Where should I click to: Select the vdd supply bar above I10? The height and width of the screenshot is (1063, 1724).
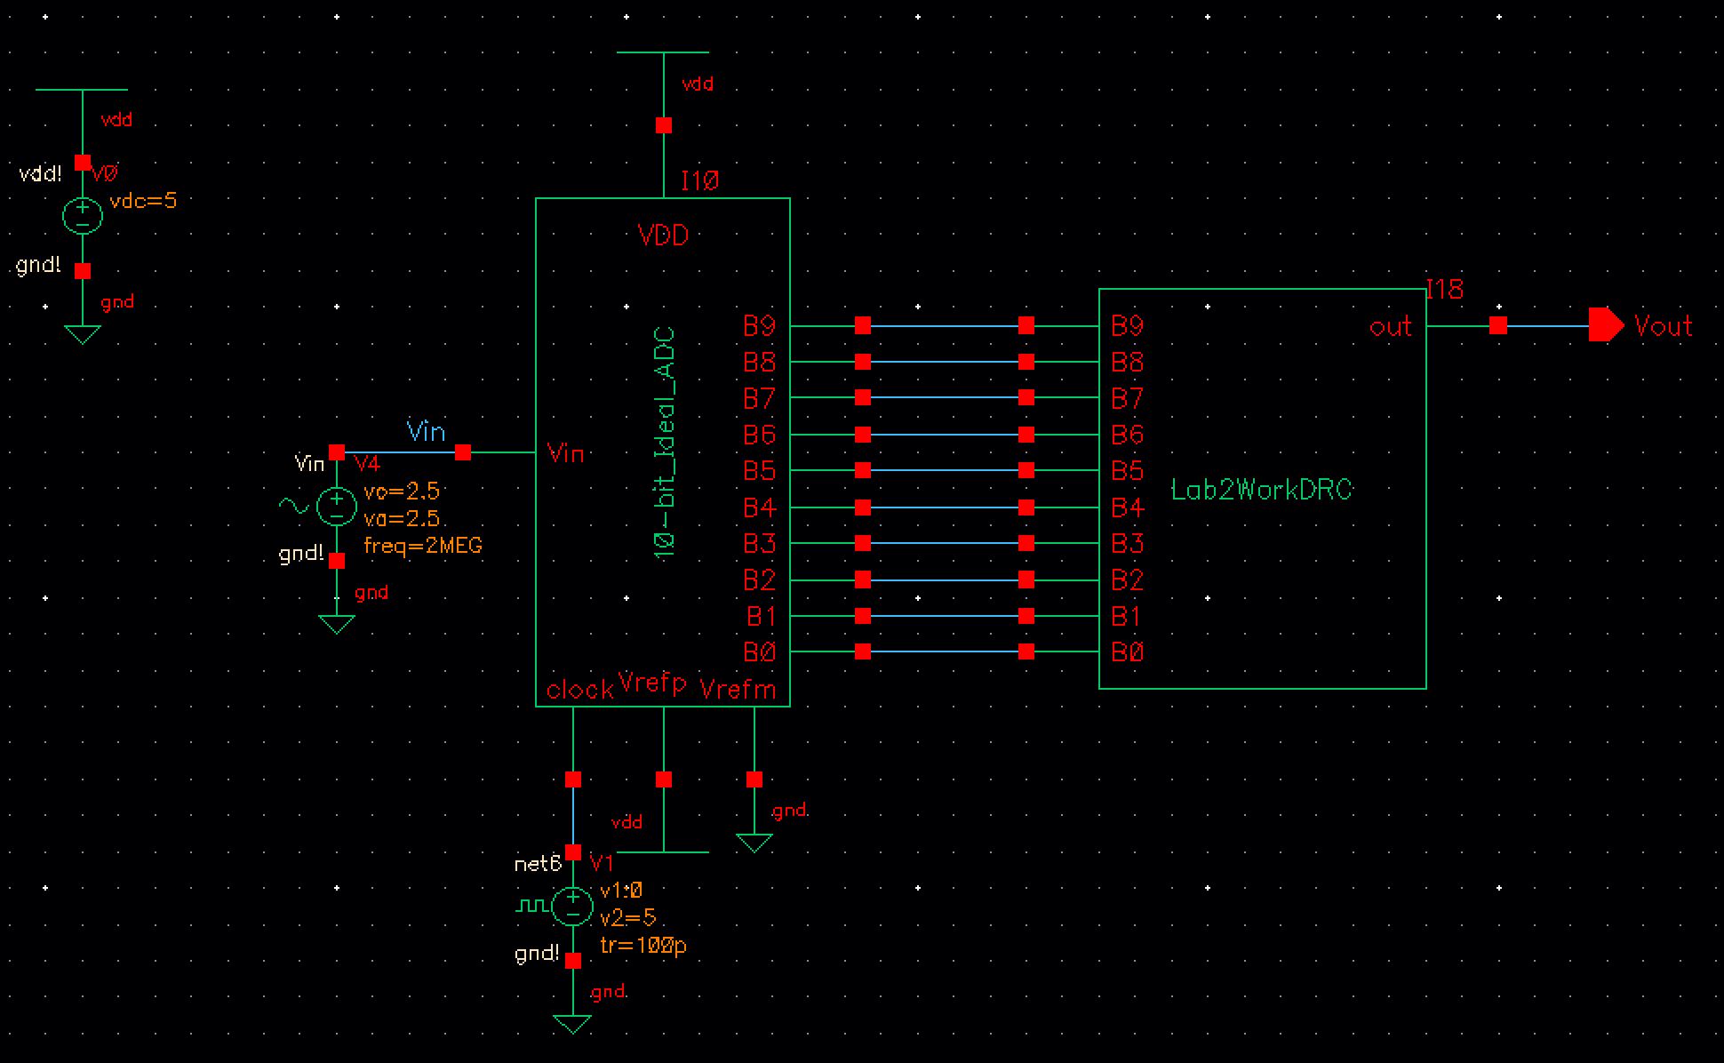pos(663,52)
